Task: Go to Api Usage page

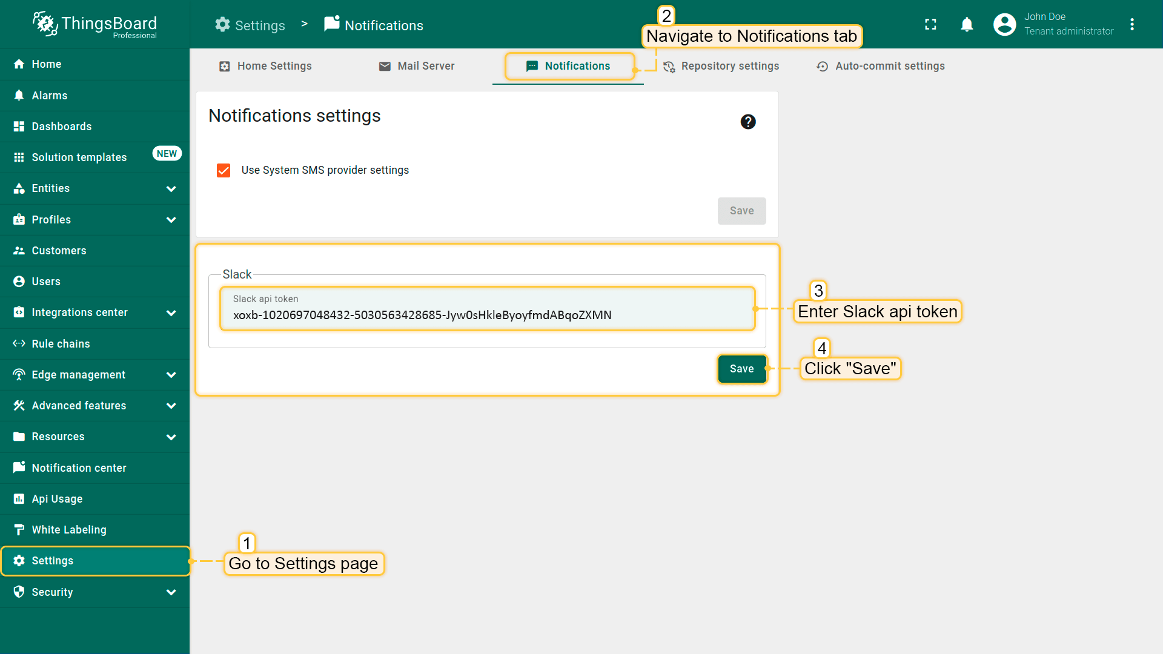Action: pyautogui.click(x=57, y=498)
